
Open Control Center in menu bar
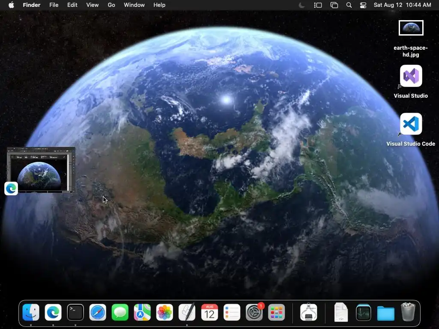(363, 5)
